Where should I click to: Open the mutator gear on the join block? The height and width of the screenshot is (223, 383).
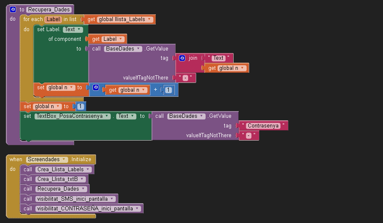182,58
